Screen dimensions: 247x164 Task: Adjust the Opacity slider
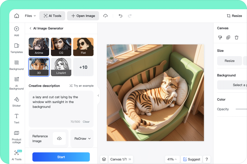click(x=241, y=109)
